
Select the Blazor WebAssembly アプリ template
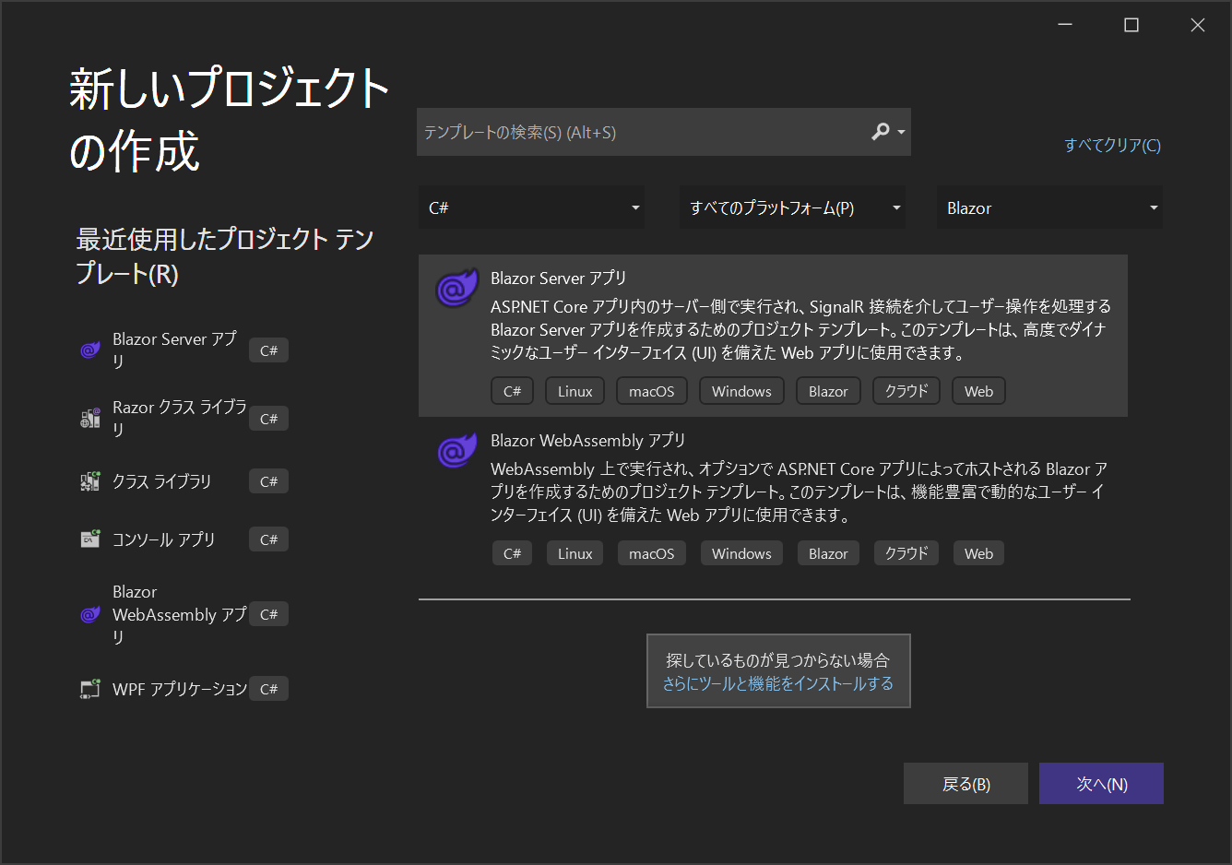point(773,498)
